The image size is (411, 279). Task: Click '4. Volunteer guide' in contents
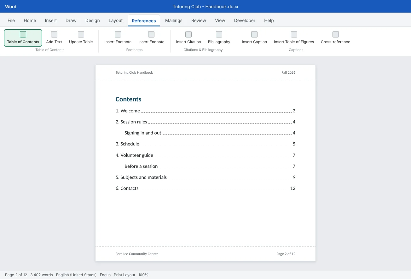point(205,155)
